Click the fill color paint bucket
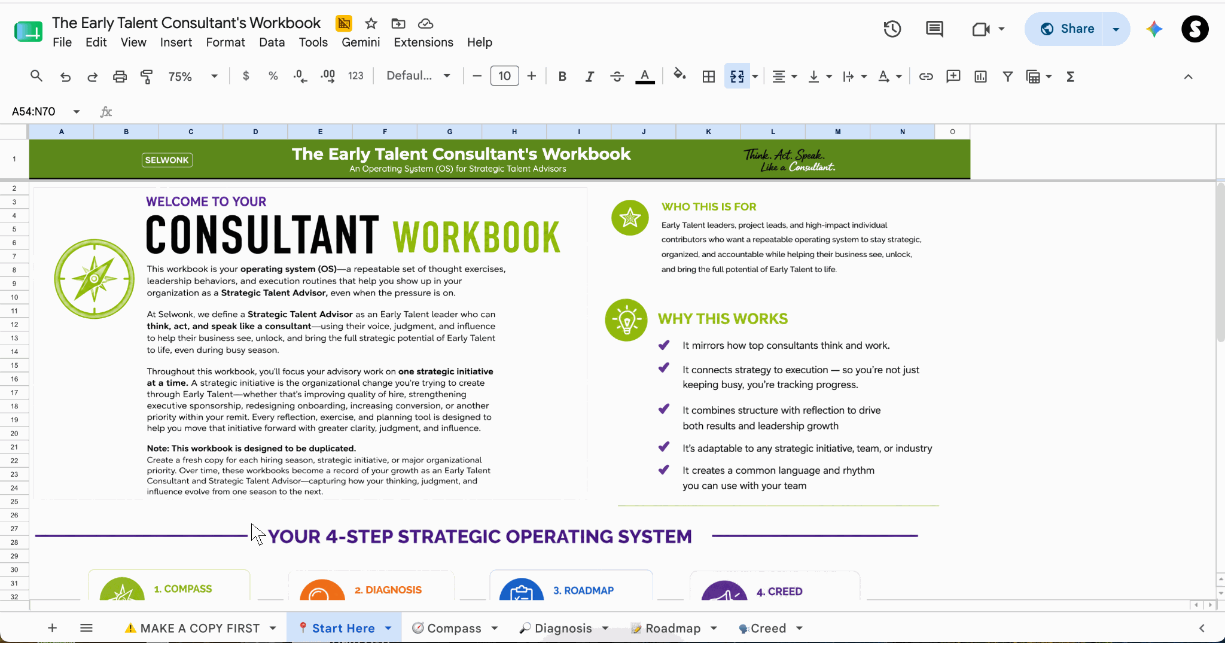This screenshot has height=646, width=1225. point(679,76)
